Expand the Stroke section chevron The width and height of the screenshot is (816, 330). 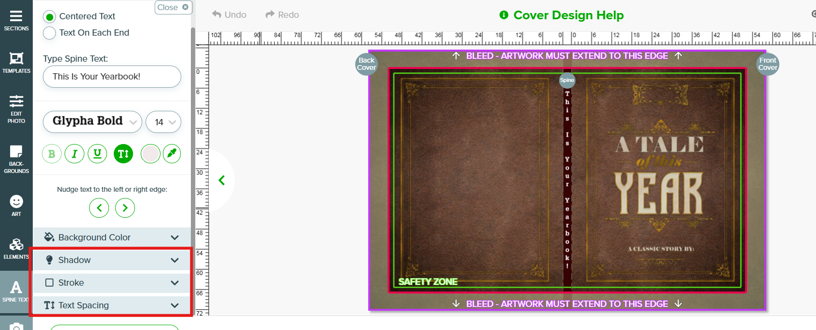click(x=174, y=283)
